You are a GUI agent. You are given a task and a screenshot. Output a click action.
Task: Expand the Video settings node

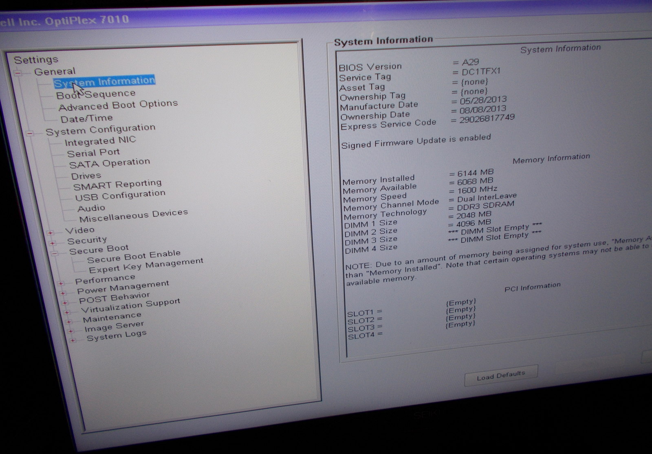coord(50,233)
